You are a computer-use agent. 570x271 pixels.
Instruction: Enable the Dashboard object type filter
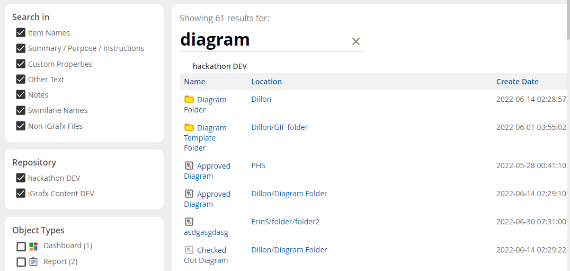21,246
